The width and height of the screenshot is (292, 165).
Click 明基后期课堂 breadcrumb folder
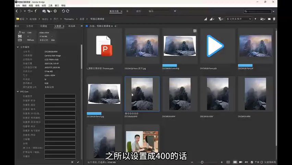97,19
